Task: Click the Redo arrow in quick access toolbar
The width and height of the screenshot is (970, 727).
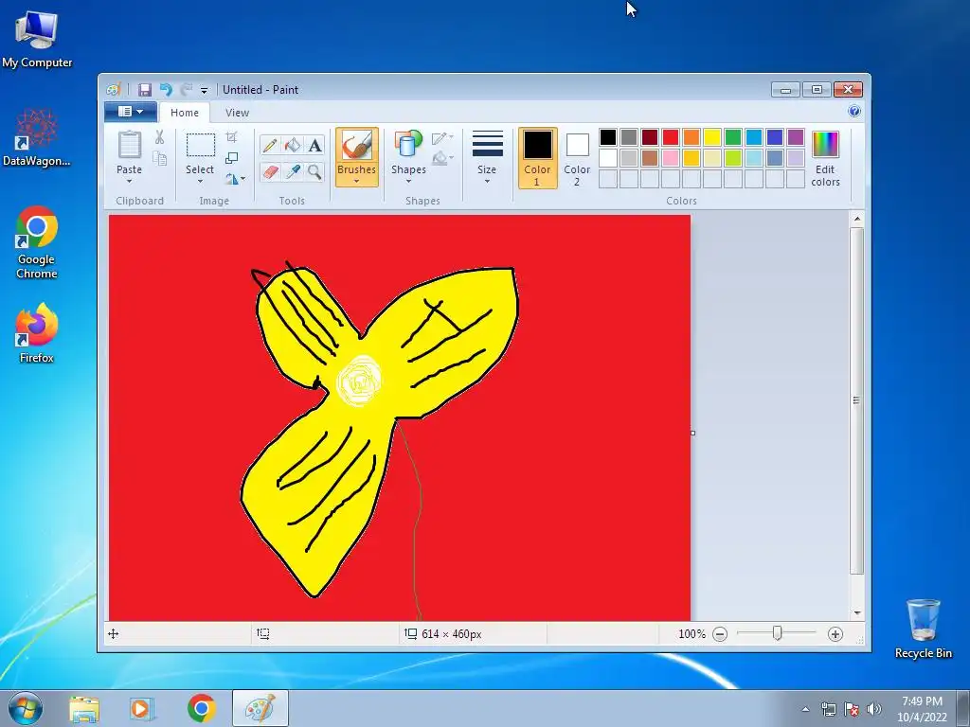Action: pyautogui.click(x=187, y=90)
